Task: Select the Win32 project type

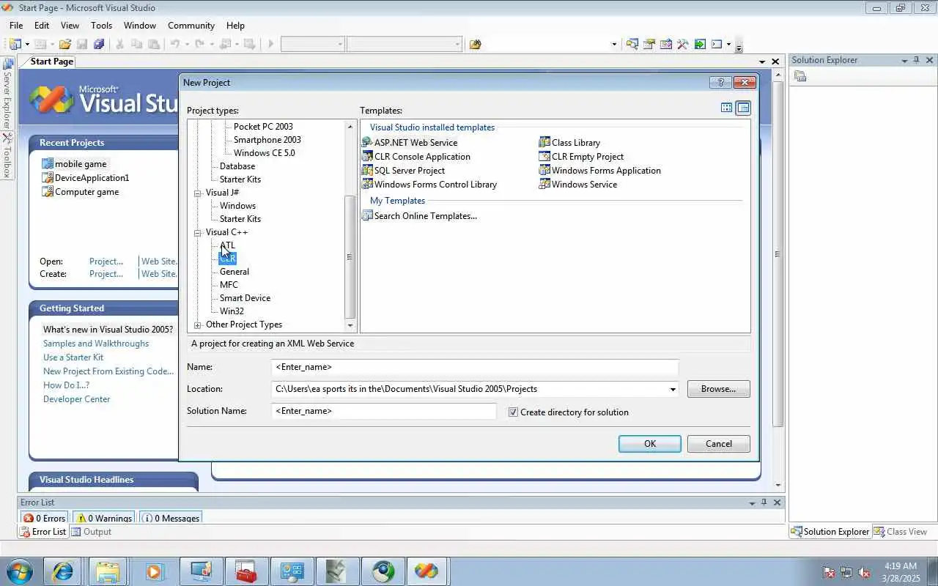Action: [232, 311]
